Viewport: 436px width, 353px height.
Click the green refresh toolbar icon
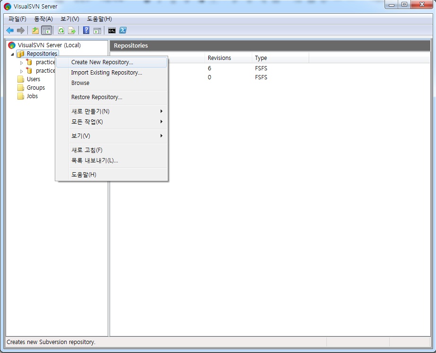(x=61, y=30)
